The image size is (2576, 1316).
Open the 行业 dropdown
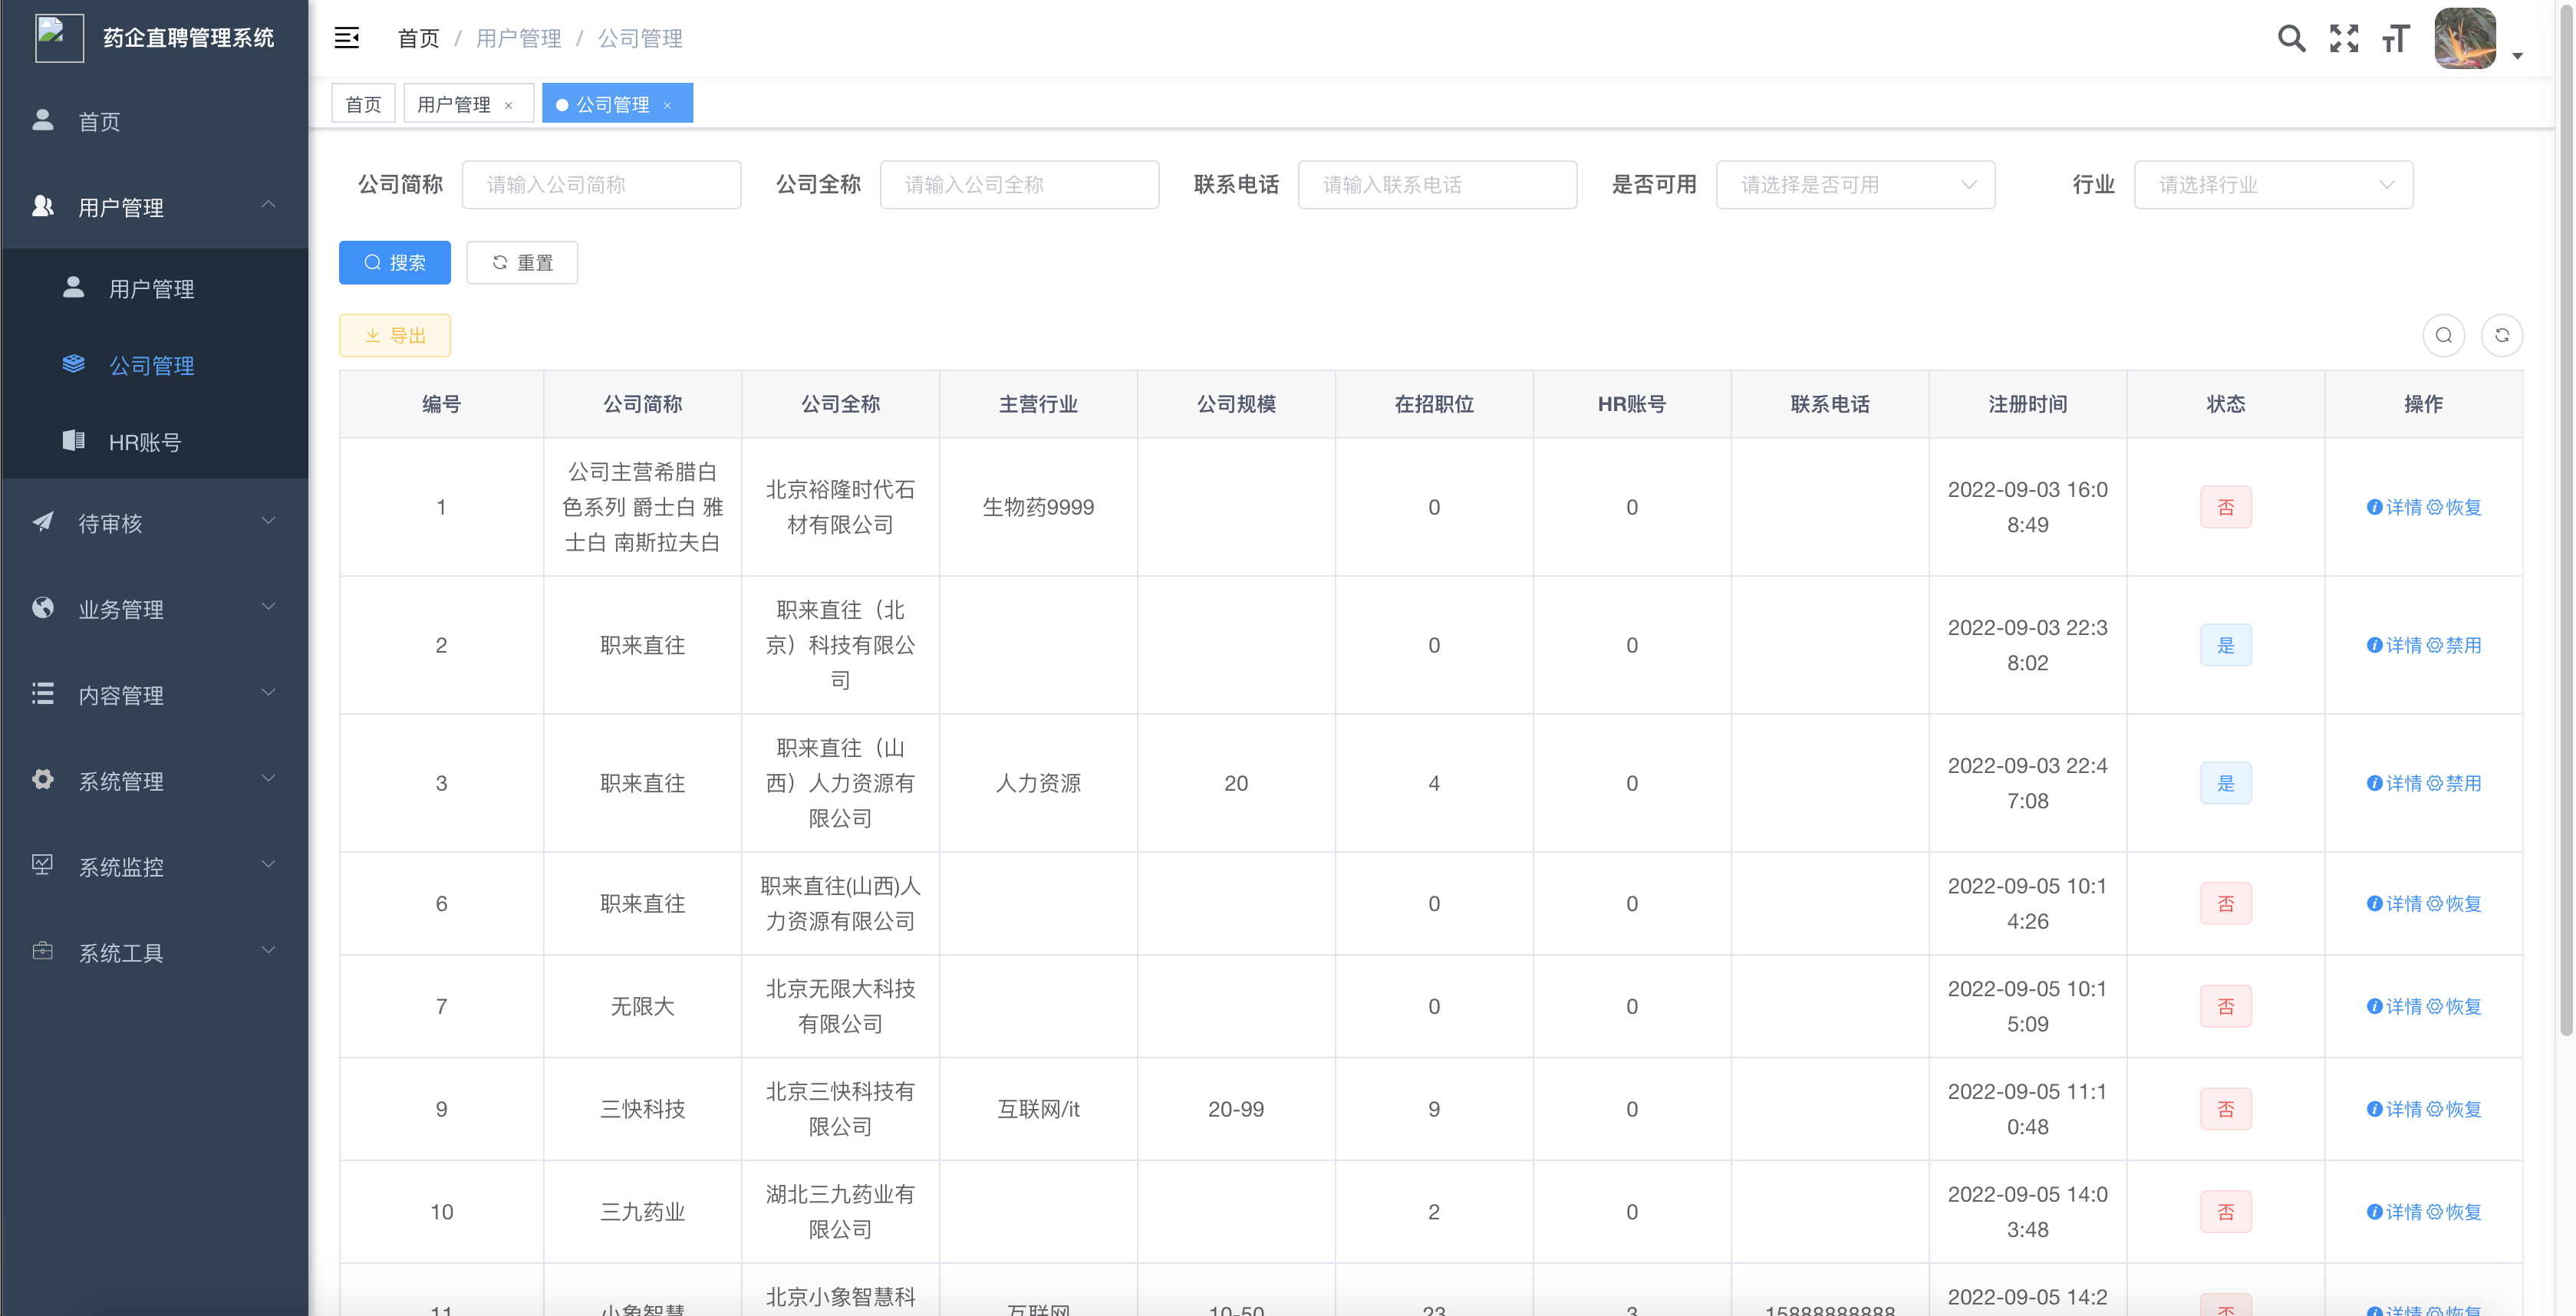(2273, 185)
